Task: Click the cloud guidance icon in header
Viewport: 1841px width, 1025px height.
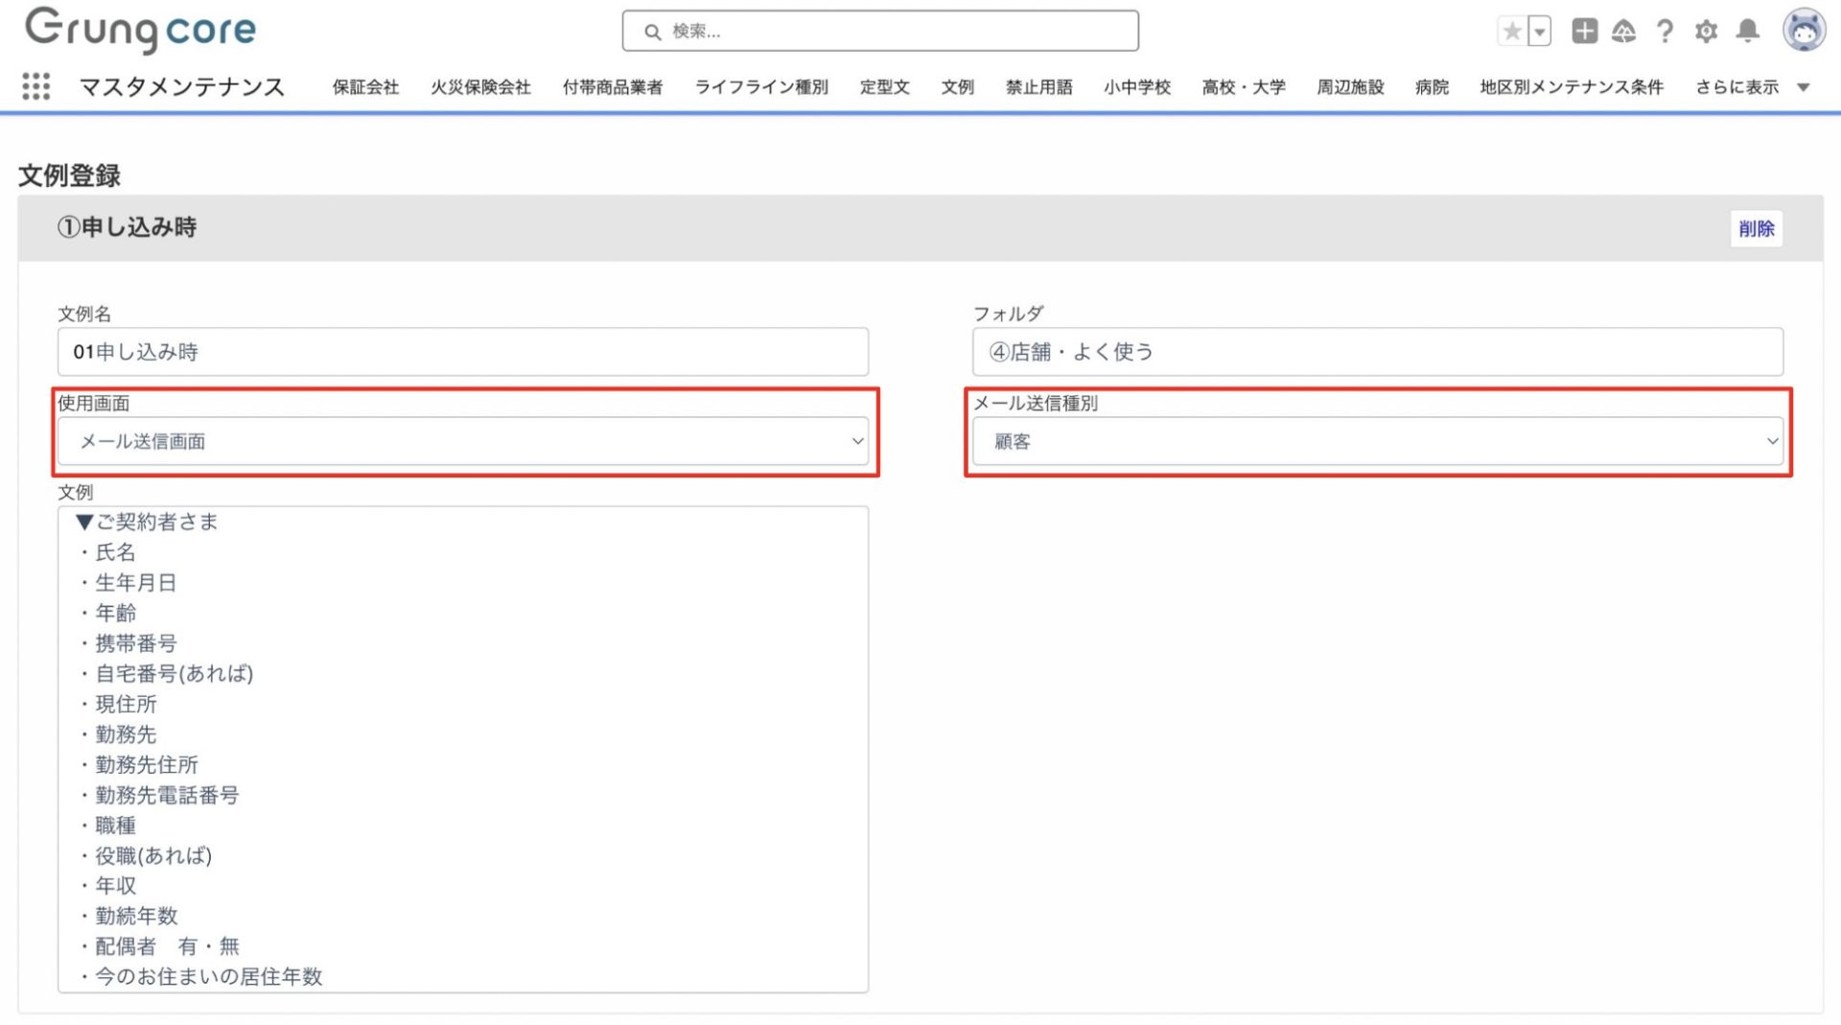Action: tap(1623, 32)
